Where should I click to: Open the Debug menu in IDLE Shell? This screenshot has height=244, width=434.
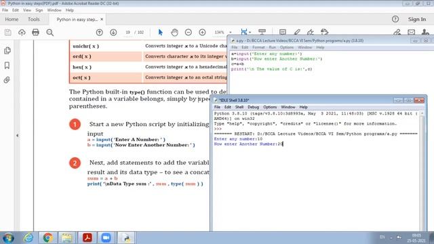click(x=253, y=107)
